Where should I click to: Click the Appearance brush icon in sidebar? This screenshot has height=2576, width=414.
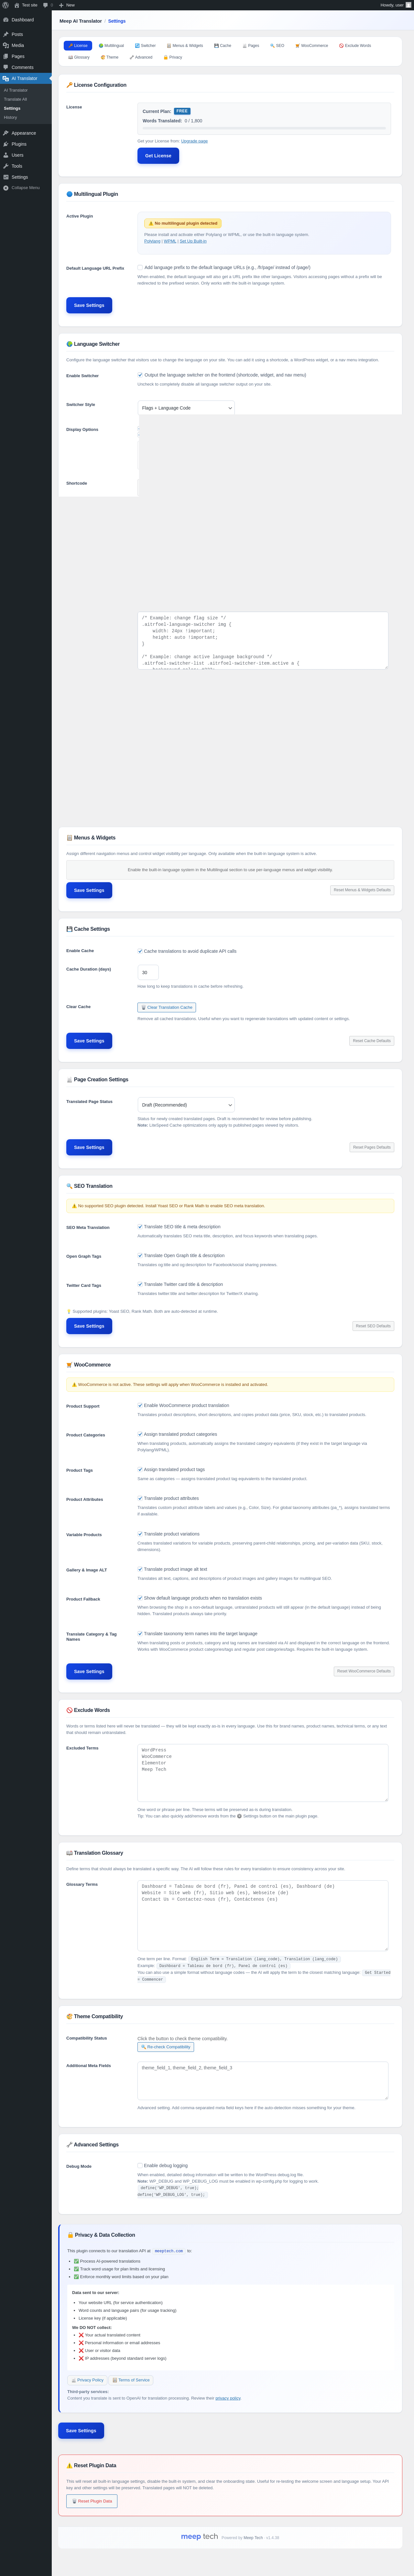pyautogui.click(x=6, y=133)
